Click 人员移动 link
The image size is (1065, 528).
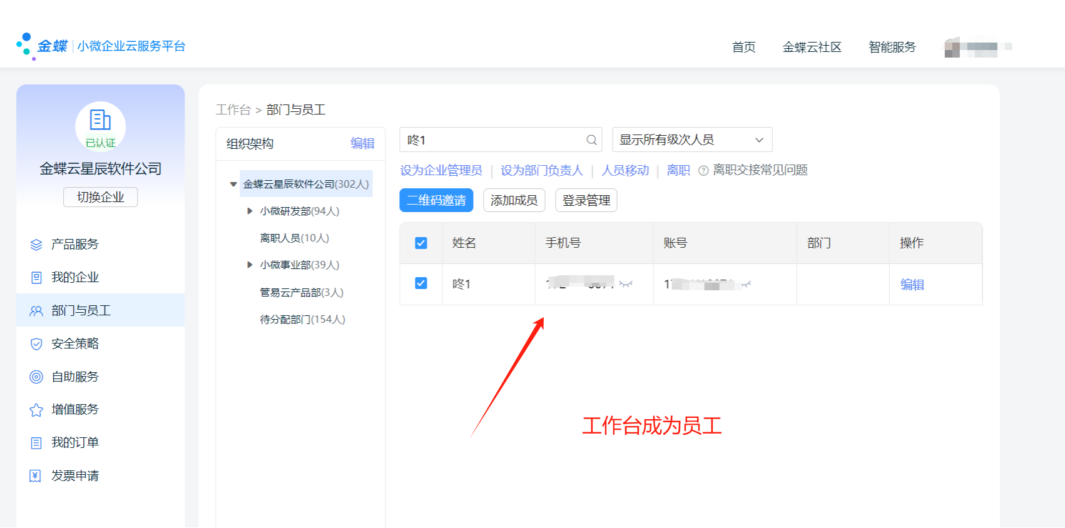pos(626,170)
